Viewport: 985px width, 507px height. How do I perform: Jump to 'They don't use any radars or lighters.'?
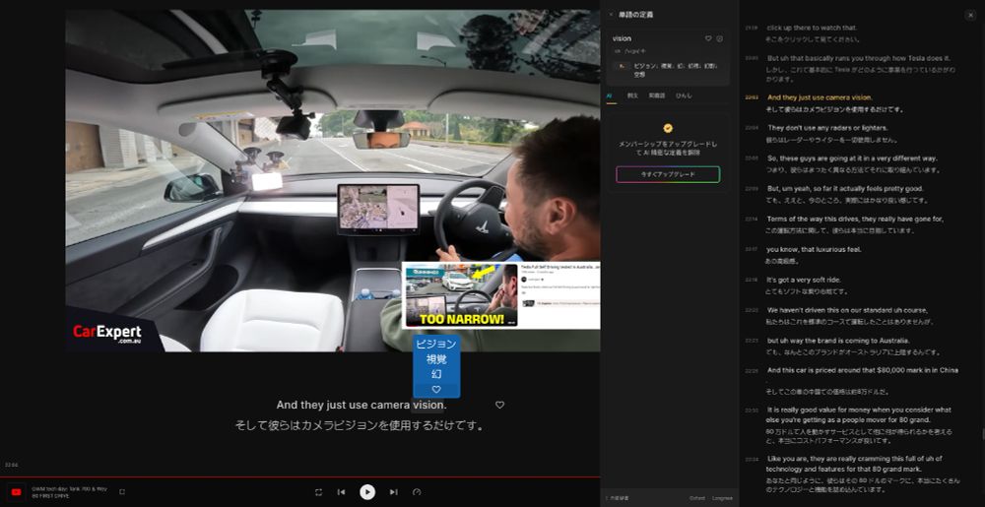pos(826,128)
